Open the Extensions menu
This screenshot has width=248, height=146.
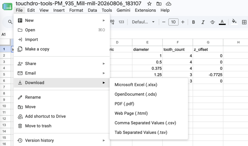coord(145,10)
